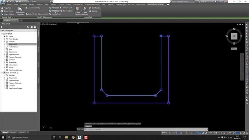Open the AutoCAD application menu
This screenshot has height=140, width=249.
tap(2, 2)
